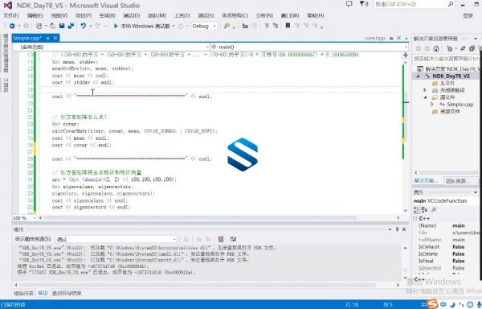Select the Simple.cpp file in Solution Explorer

coord(460,105)
